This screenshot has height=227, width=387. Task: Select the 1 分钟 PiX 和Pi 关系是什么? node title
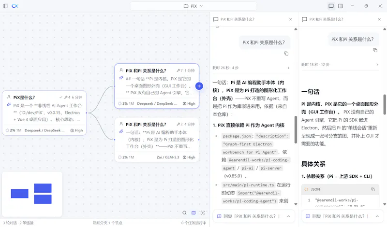click(x=146, y=71)
